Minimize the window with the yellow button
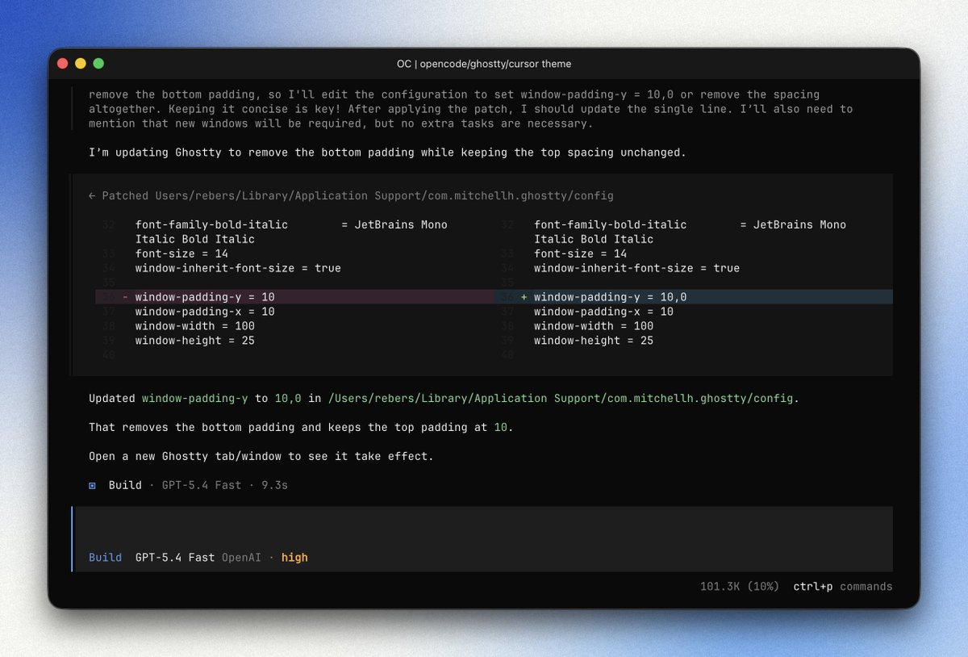Image resolution: width=968 pixels, height=657 pixels. click(81, 64)
